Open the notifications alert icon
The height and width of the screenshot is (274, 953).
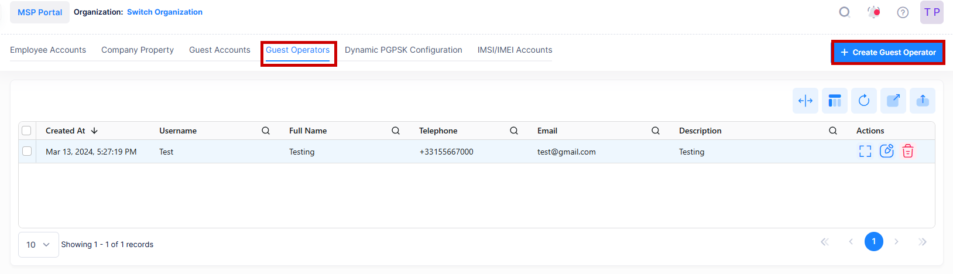(x=874, y=12)
